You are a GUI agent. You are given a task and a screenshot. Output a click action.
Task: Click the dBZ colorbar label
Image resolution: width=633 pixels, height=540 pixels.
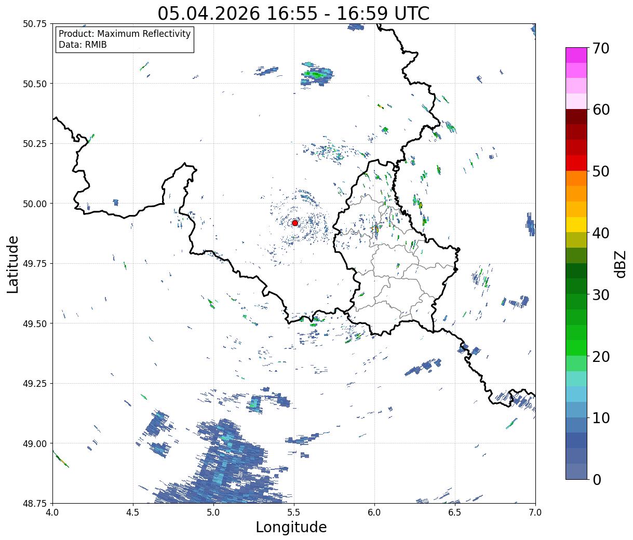[x=620, y=264]
